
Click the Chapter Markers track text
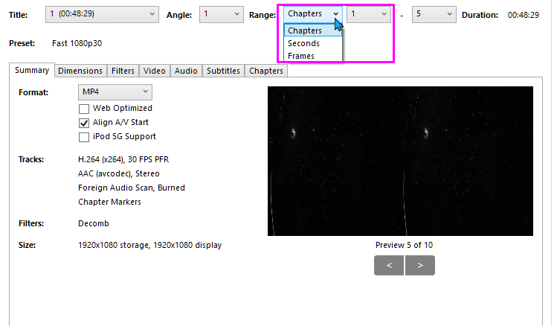point(109,202)
